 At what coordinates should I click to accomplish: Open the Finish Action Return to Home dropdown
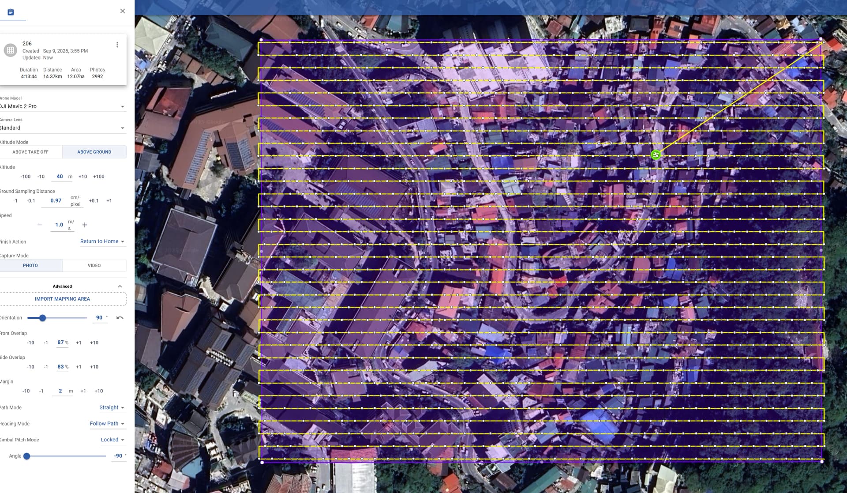(102, 241)
